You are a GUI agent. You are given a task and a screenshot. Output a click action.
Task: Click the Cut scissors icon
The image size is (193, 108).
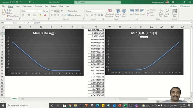[8, 10]
